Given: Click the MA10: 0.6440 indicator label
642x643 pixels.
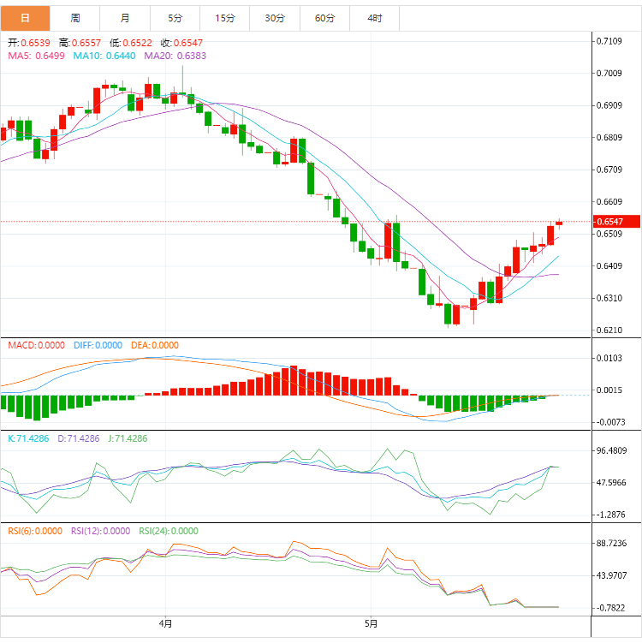Looking at the screenshot, I should (104, 56).
